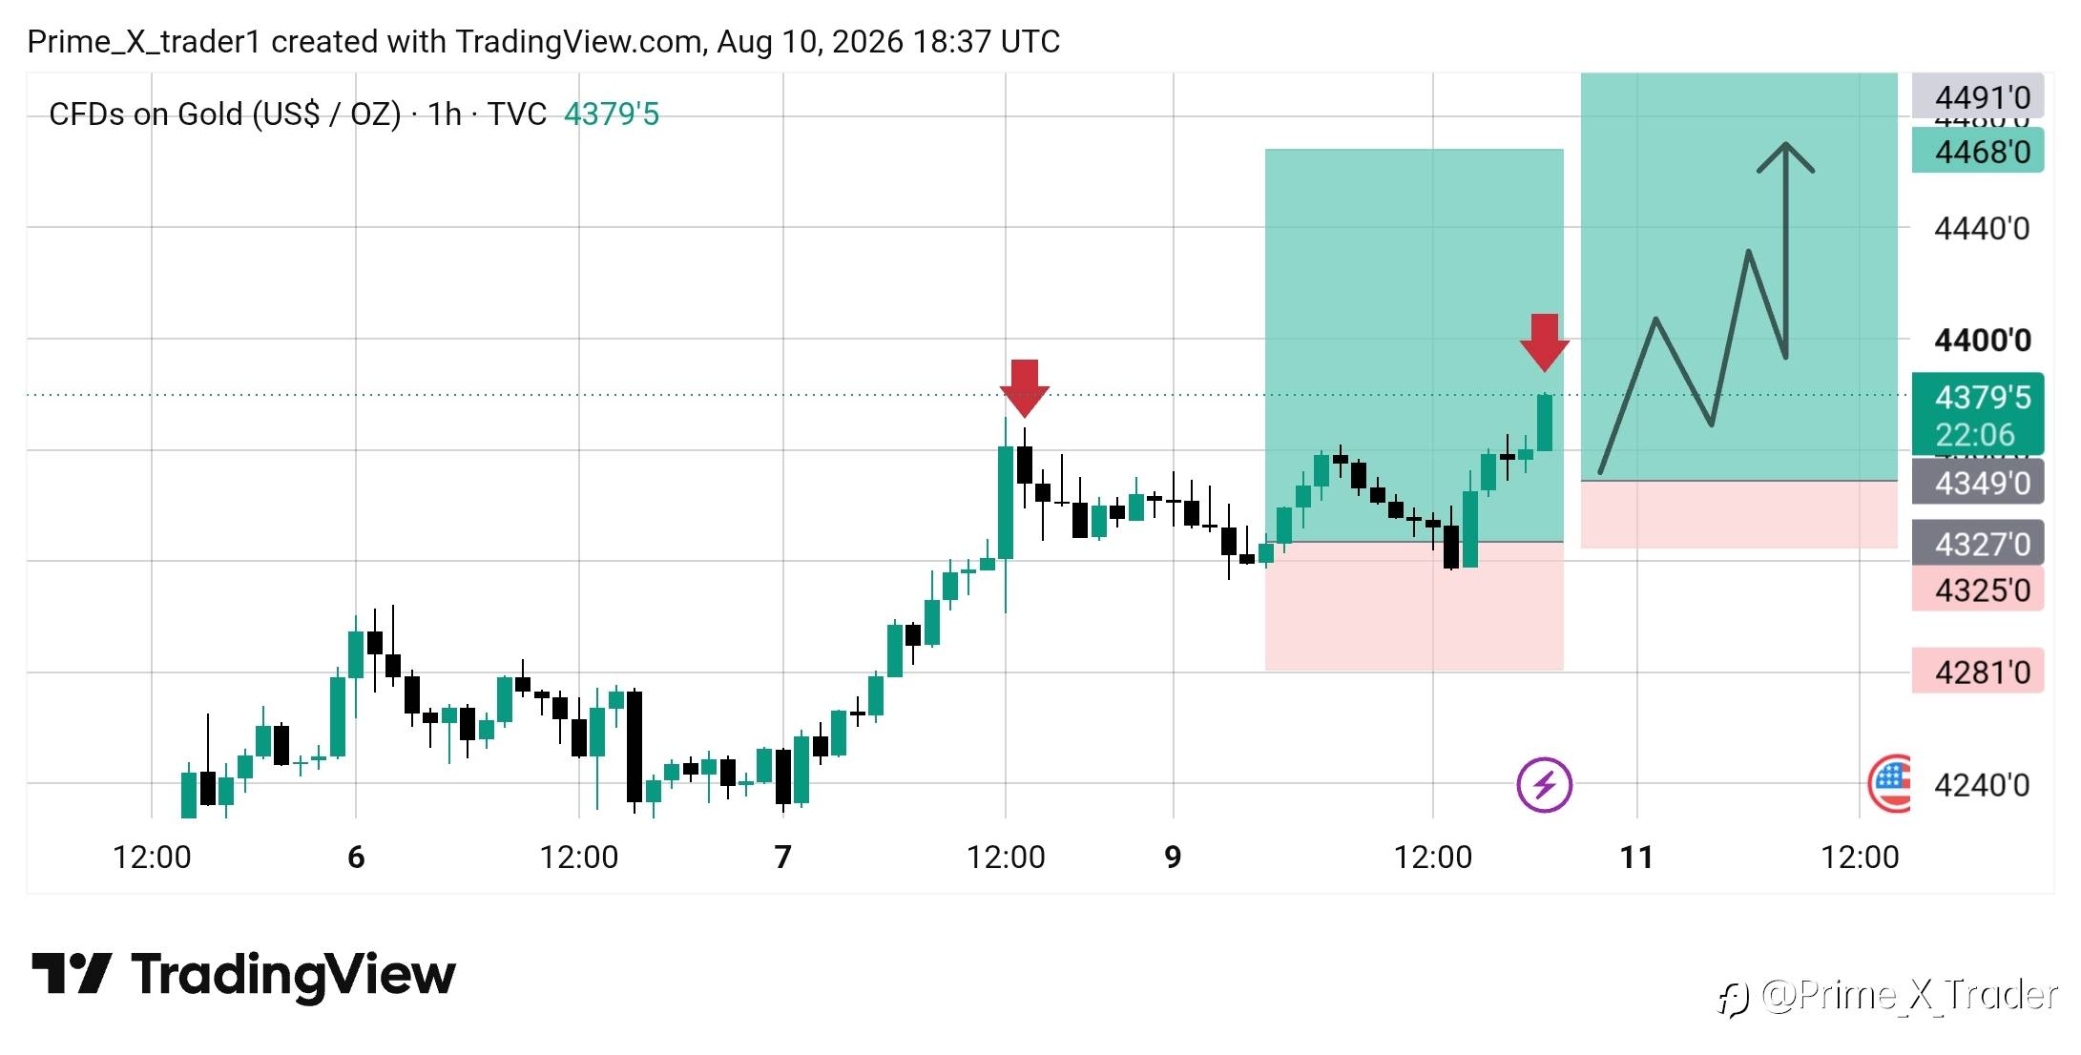Select the second pink stop-loss zone
This screenshot has height=1055, width=2081.
(x=1738, y=514)
